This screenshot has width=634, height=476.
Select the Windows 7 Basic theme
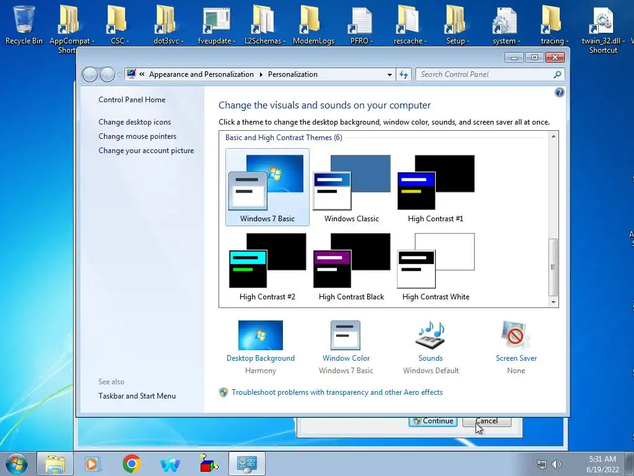click(x=267, y=187)
